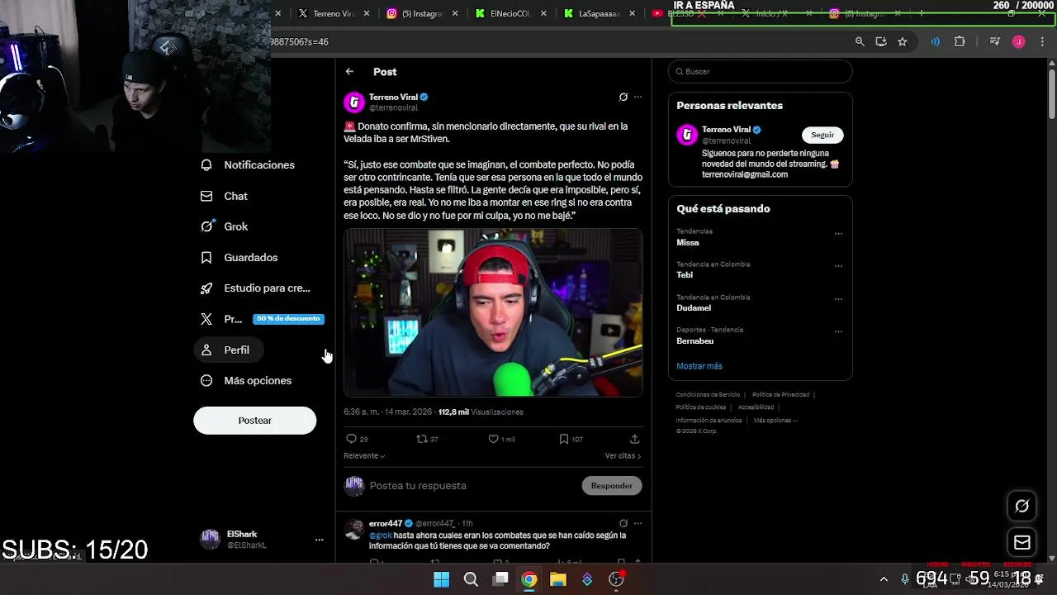Click the reply icon with 29 comments

[x=351, y=439]
